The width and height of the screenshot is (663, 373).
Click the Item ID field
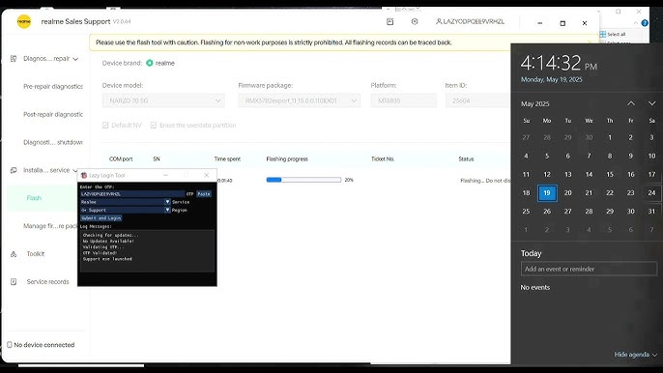click(x=477, y=100)
